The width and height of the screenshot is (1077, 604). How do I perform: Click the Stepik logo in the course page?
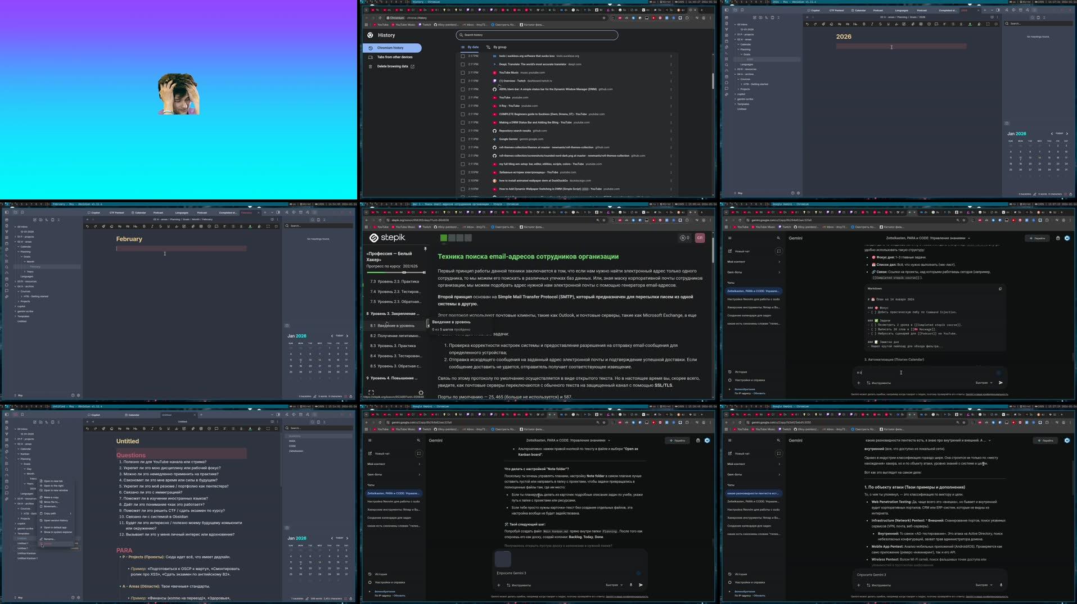(374, 238)
